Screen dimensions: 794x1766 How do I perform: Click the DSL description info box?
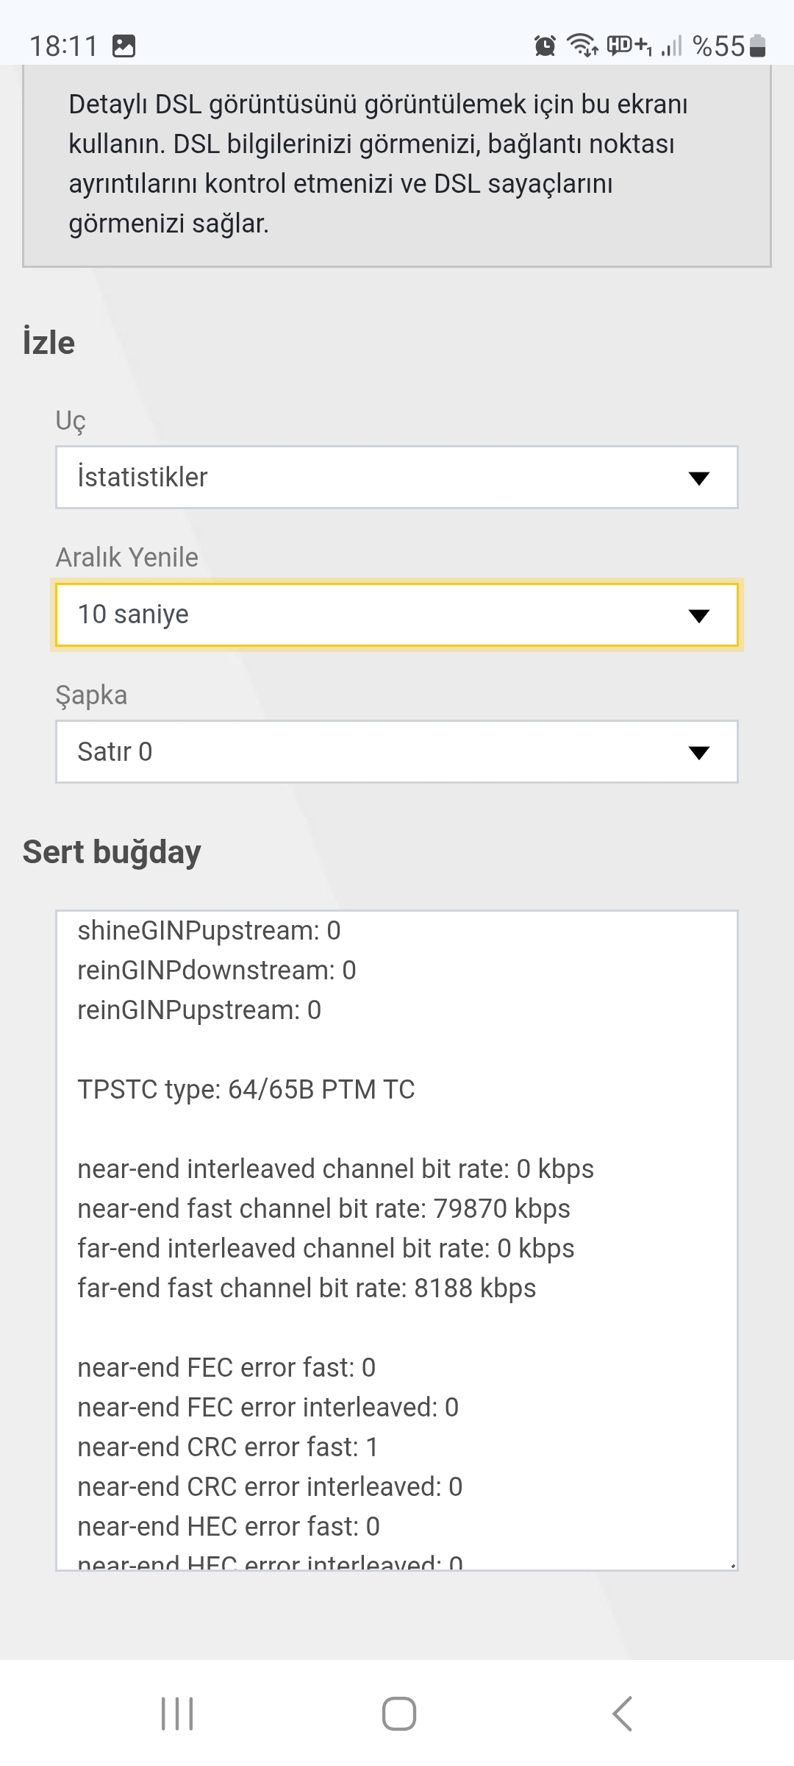click(x=397, y=166)
